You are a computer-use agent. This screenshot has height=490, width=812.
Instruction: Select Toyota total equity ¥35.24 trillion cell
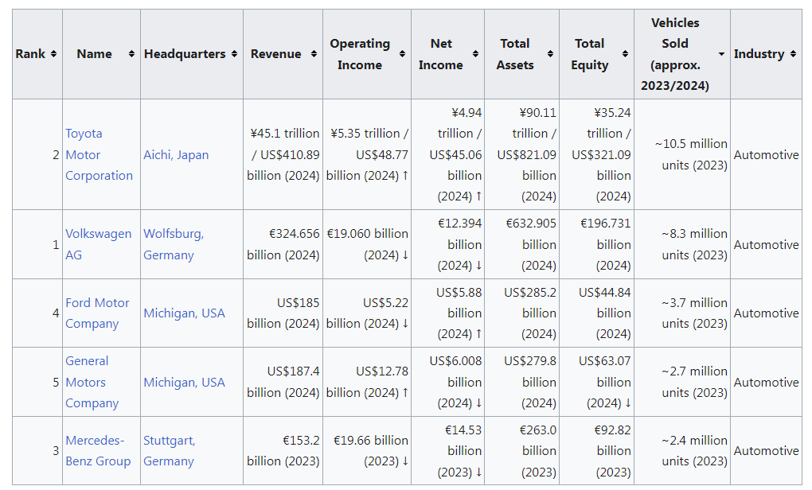pyautogui.click(x=596, y=154)
